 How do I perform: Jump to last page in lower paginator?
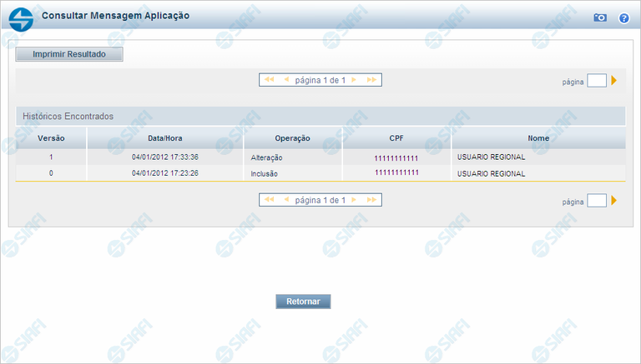coord(371,200)
